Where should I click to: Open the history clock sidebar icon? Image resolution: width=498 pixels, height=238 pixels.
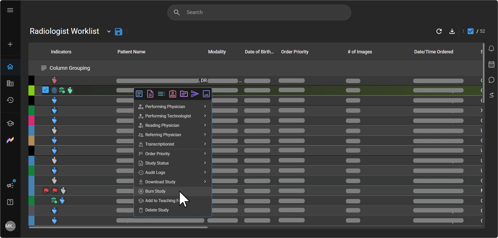pos(10,100)
